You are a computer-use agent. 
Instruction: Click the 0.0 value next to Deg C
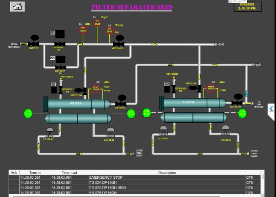(94, 17)
